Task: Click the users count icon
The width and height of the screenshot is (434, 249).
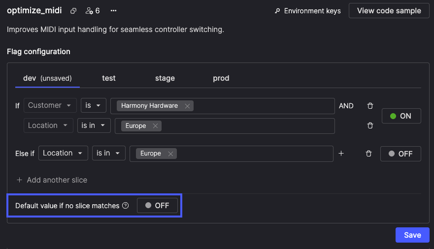Action: [92, 11]
